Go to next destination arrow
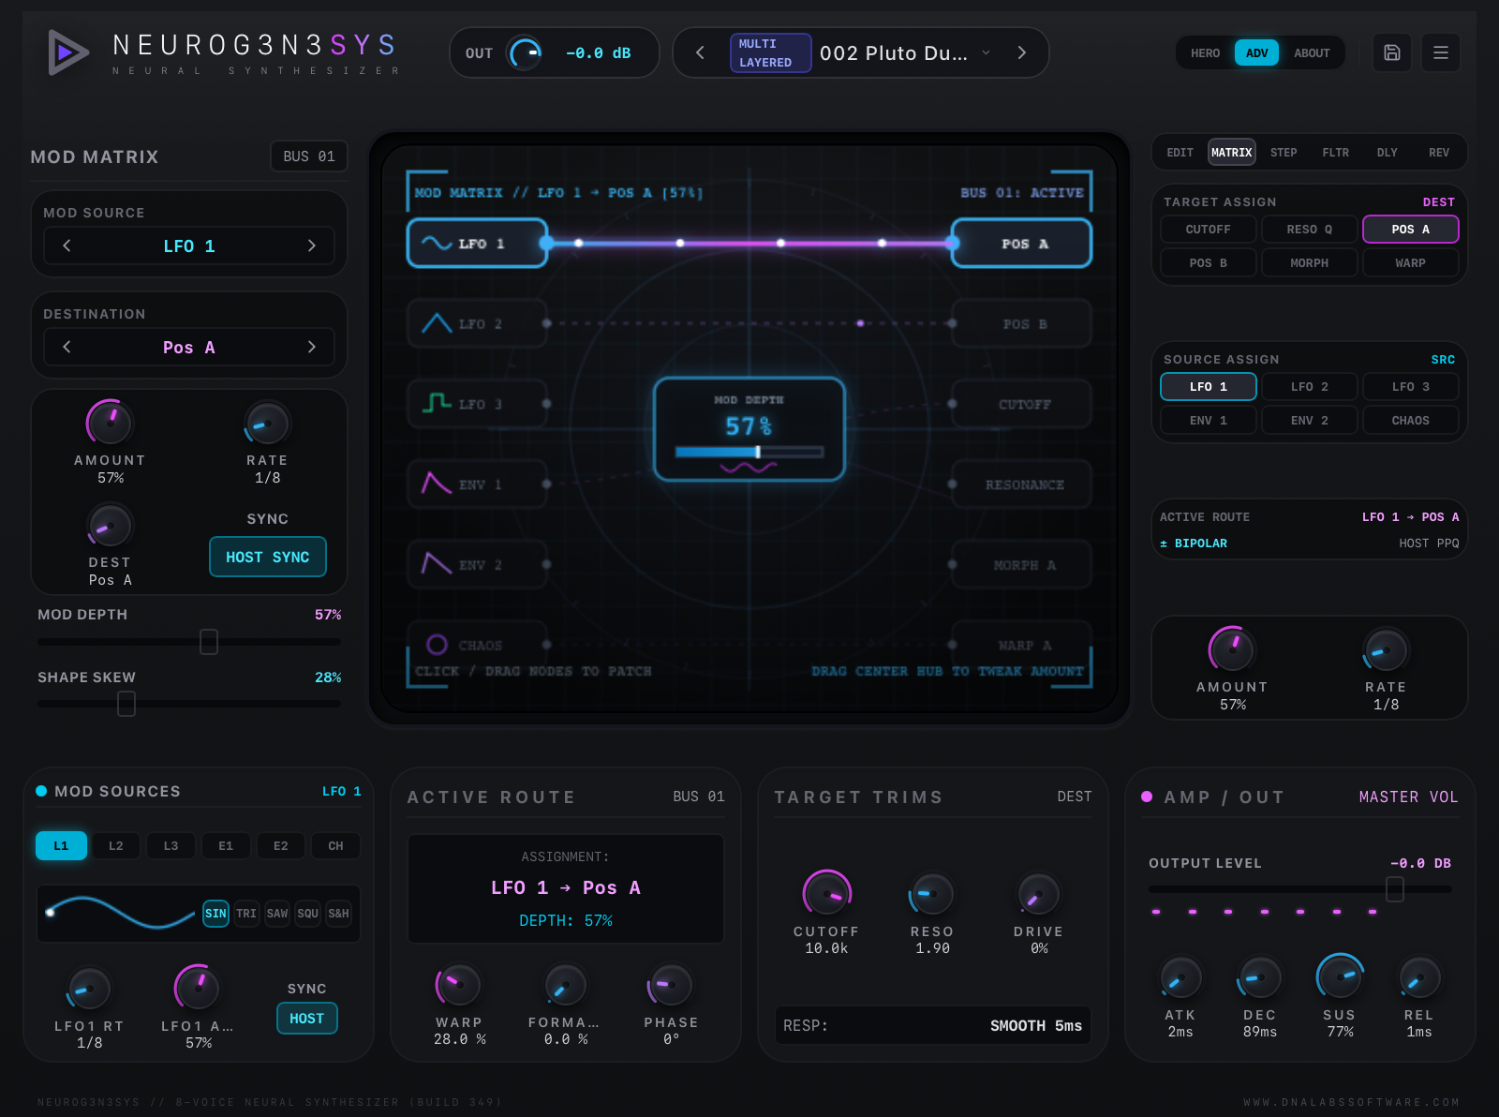This screenshot has width=1499, height=1117. [311, 347]
